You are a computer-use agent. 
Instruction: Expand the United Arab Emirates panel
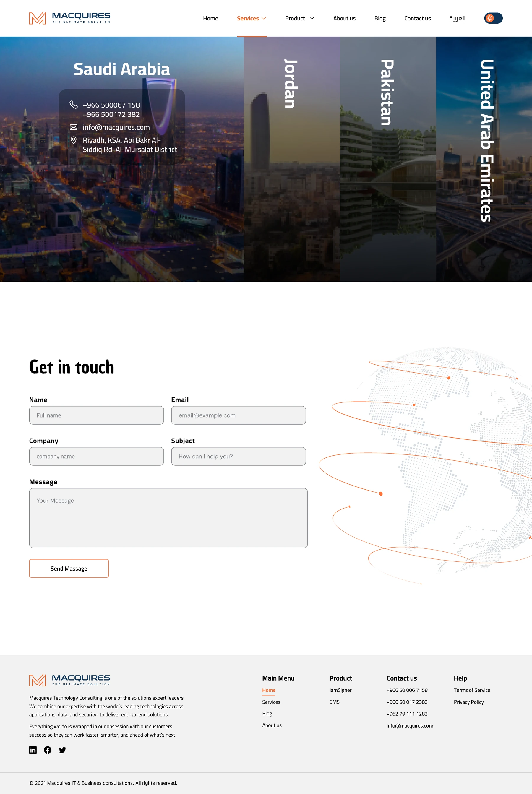[484, 159]
